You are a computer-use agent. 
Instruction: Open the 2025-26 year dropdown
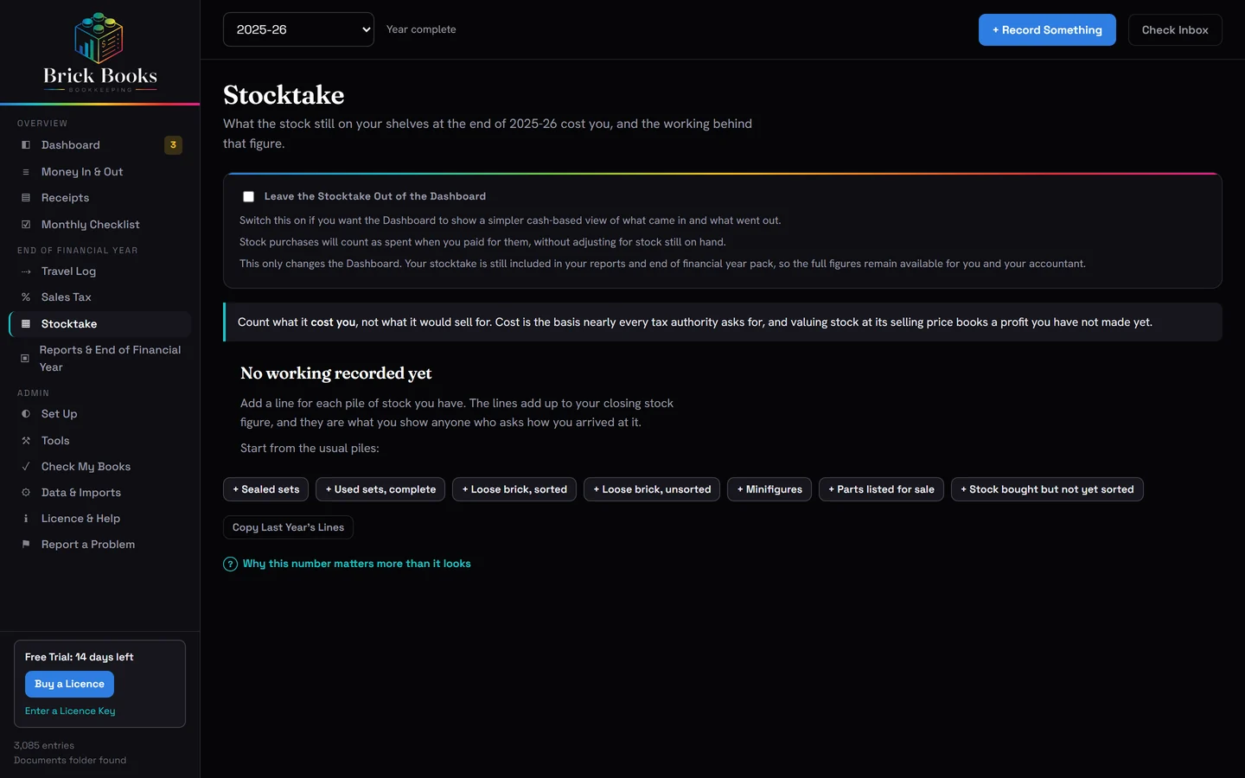pos(298,29)
